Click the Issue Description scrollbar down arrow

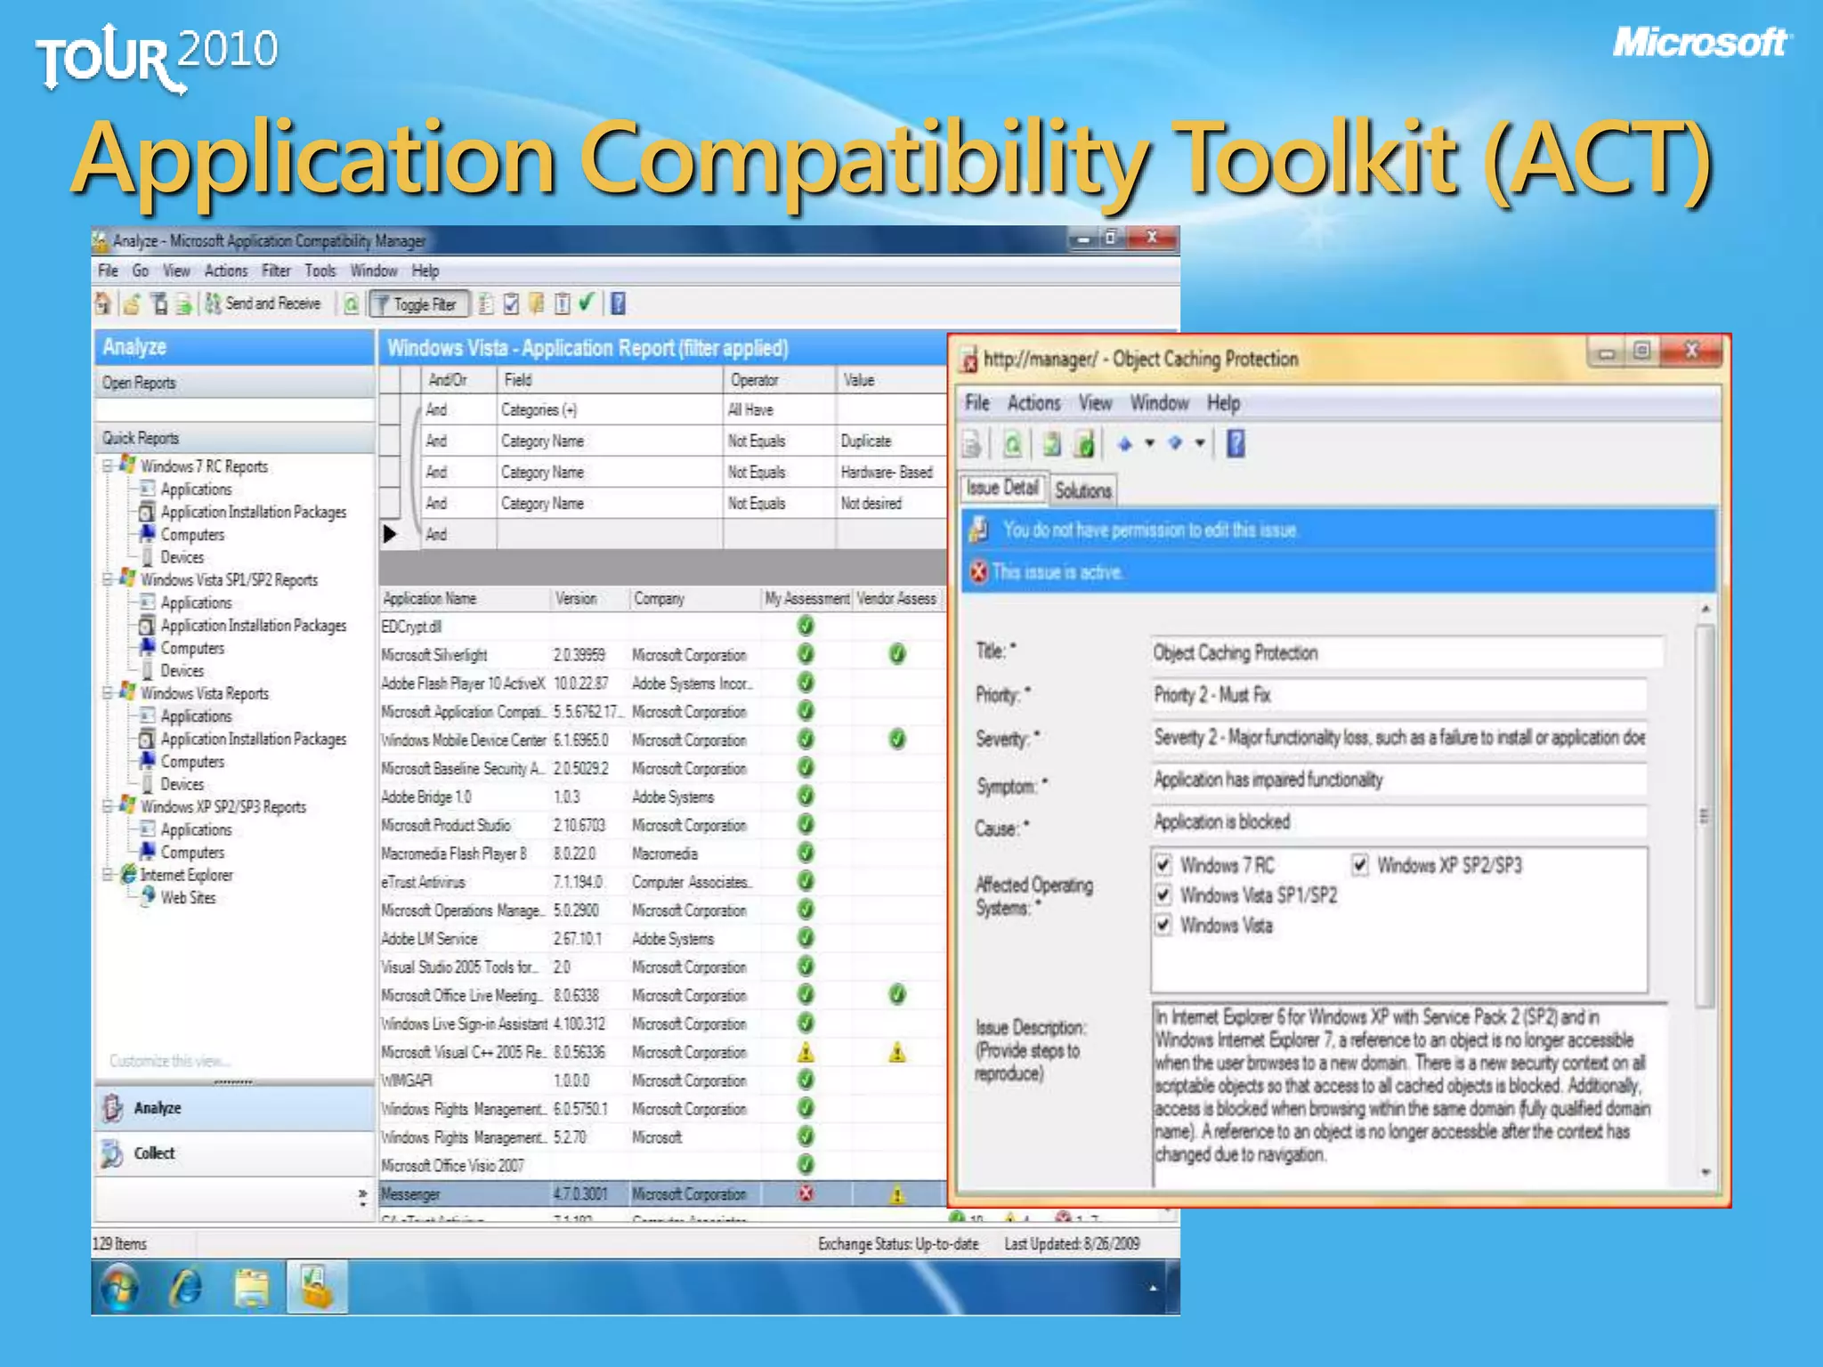tap(1705, 1172)
